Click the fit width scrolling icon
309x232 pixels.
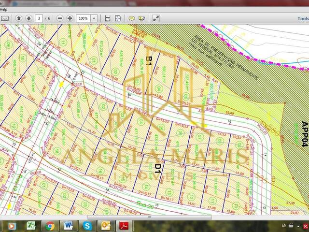[108, 18]
